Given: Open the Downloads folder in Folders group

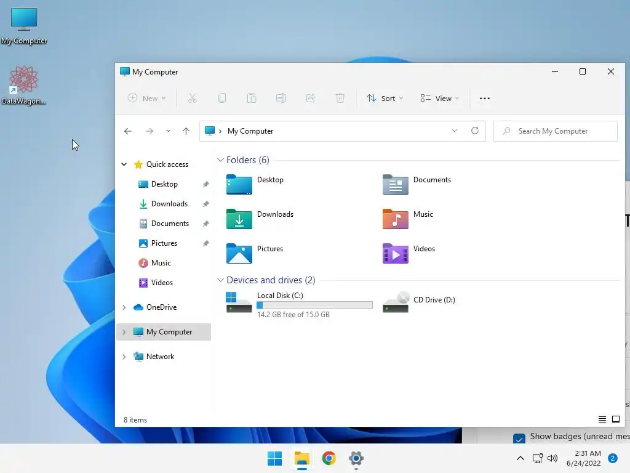Looking at the screenshot, I should pyautogui.click(x=260, y=219).
